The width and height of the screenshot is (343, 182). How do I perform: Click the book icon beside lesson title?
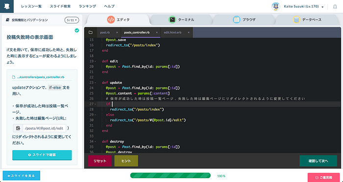coord(8,20)
